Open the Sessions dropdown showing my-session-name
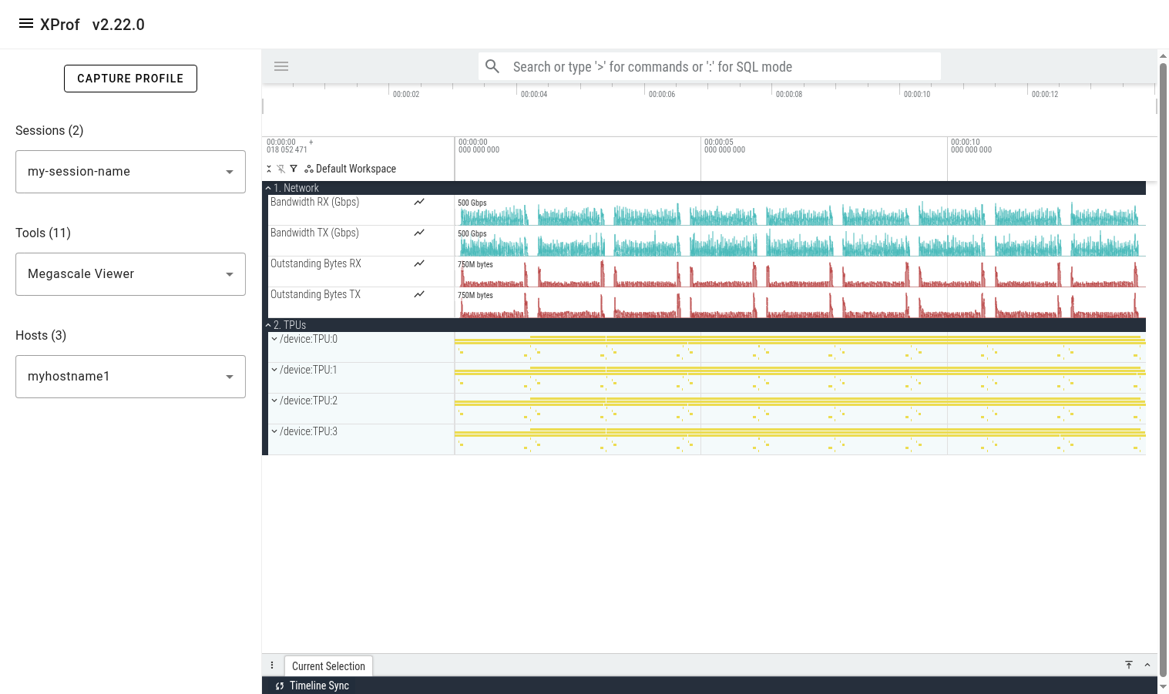The image size is (1169, 694). [130, 172]
